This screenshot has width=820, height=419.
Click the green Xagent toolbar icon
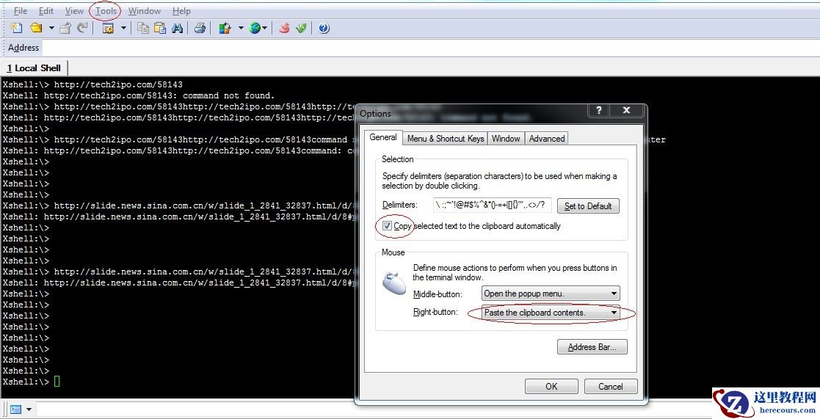coord(301,28)
